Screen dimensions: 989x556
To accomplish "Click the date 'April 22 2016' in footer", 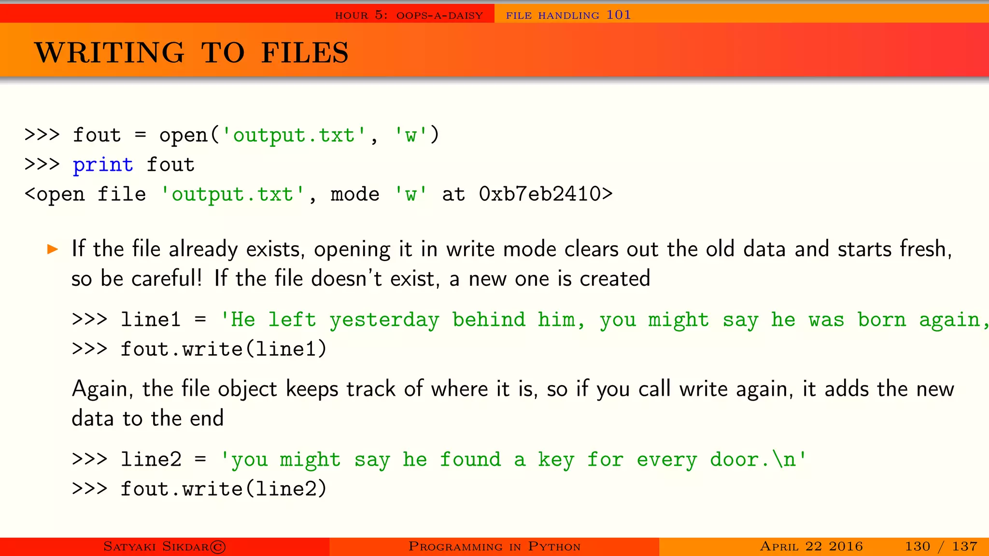I will coord(811,546).
